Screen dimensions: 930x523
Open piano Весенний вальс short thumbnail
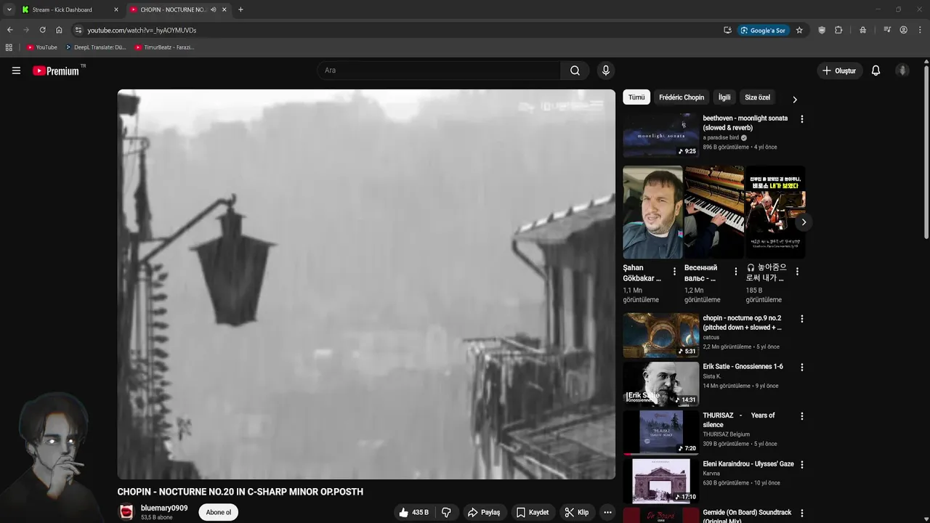713,212
